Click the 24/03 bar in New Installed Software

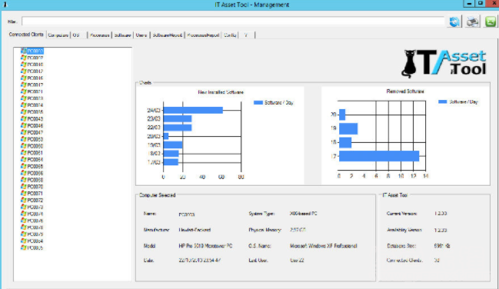193,110
